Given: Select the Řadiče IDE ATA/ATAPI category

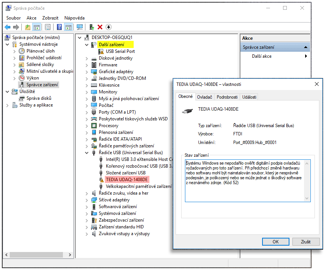Looking at the screenshot, I should [x=120, y=139].
